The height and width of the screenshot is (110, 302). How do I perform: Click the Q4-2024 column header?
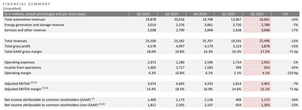point(200,14)
